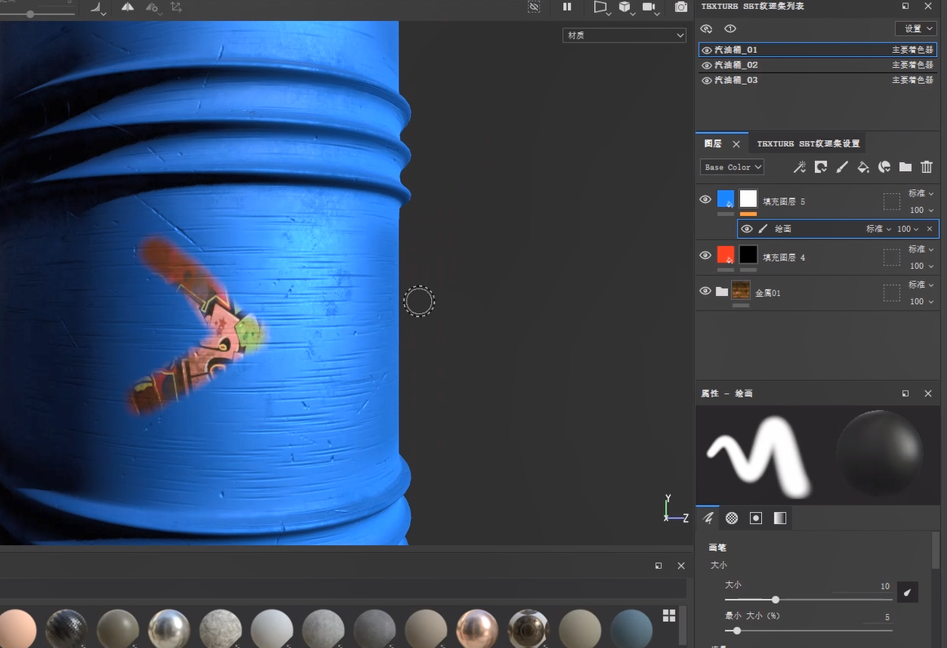Click the add mask icon in layers toolbar
Screen dimensions: 947x648
click(821, 167)
